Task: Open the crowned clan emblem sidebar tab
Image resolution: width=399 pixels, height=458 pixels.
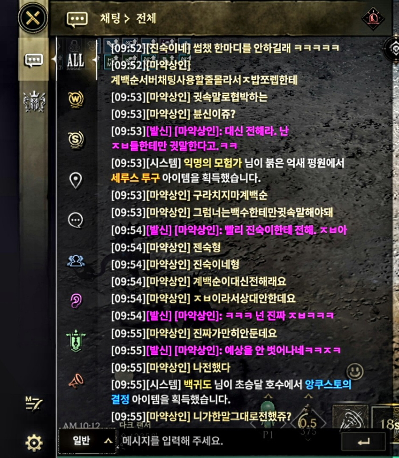Action: [34, 101]
